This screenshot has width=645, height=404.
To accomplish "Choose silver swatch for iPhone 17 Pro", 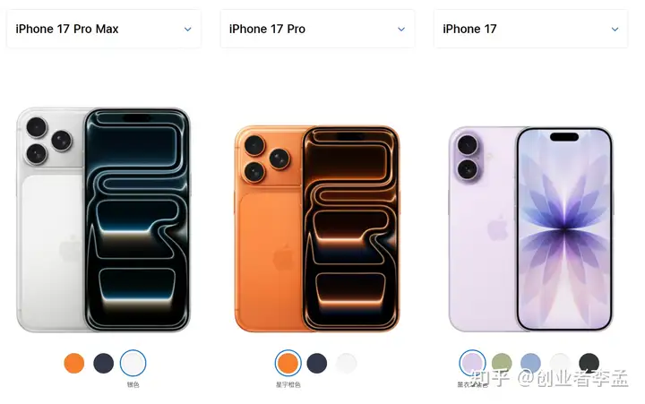I will click(347, 364).
